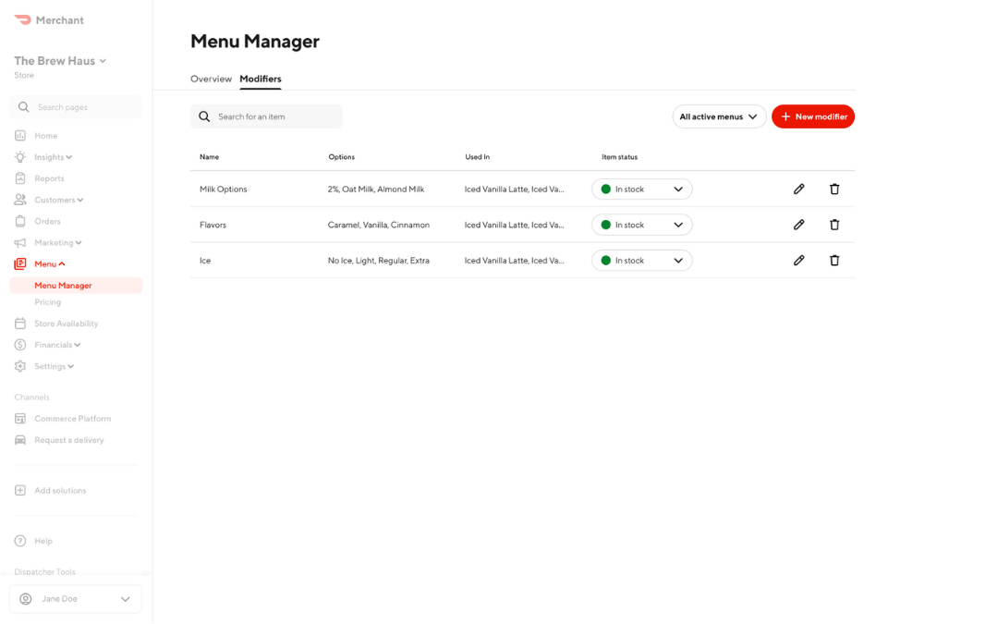Image resolution: width=998 pixels, height=624 pixels.
Task: Click the Marketing megaphone icon
Action: pos(20,242)
